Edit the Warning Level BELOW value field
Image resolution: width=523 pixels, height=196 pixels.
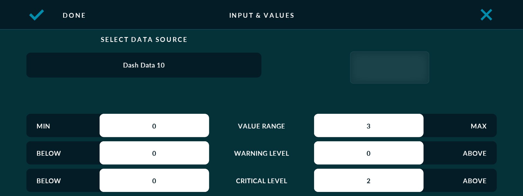(154, 153)
